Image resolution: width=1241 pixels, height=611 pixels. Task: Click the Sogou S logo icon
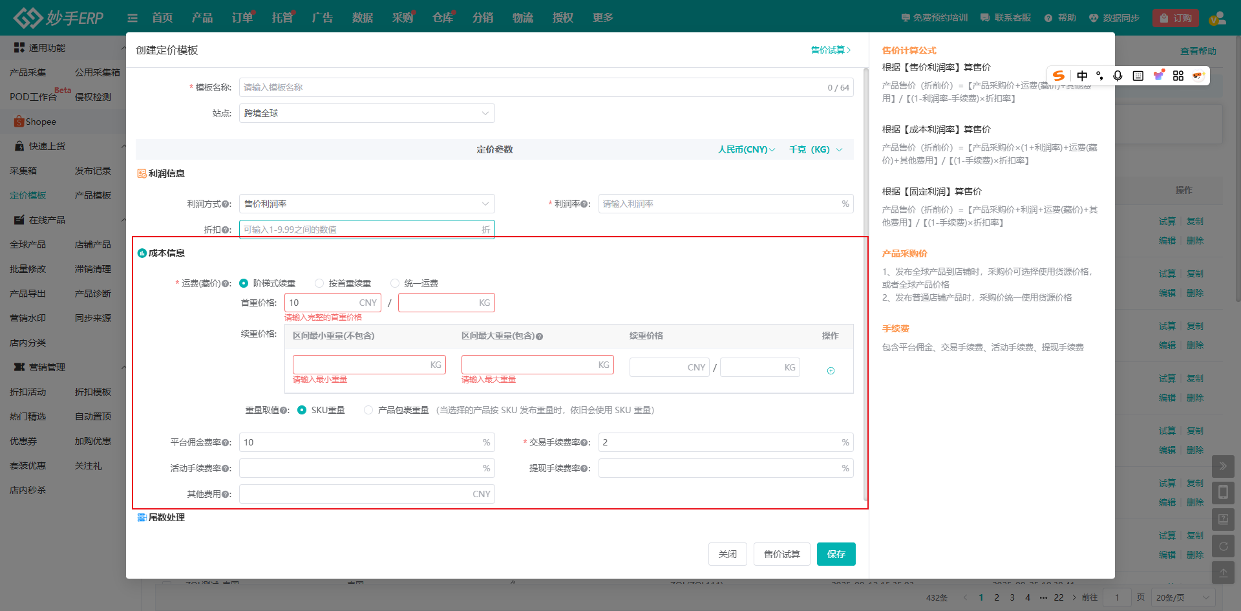pos(1058,76)
